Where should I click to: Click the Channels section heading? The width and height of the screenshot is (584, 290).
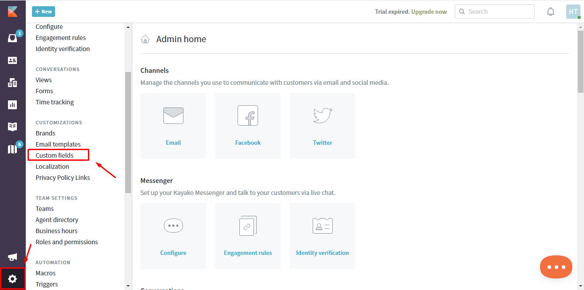point(155,70)
